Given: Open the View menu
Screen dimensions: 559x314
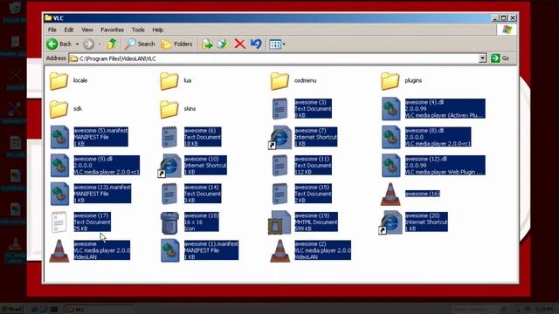Looking at the screenshot, I should point(87,30).
